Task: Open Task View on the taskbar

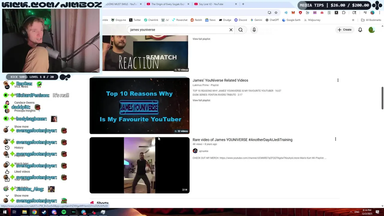Action: (x=14, y=212)
